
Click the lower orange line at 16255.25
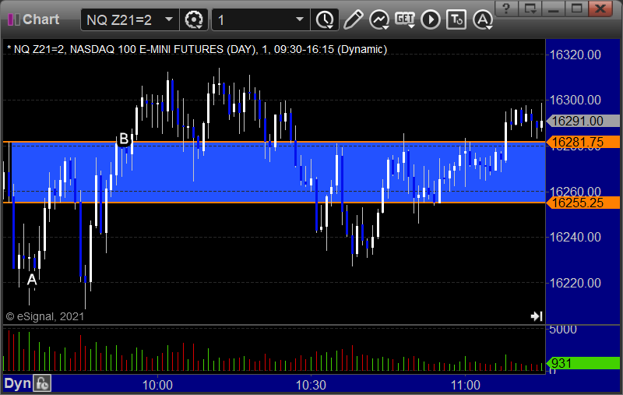pyautogui.click(x=274, y=203)
